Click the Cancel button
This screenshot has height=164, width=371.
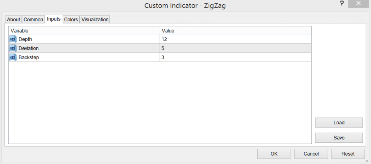click(x=311, y=154)
